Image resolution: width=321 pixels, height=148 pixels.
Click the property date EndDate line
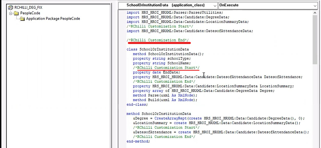[x=156, y=72]
